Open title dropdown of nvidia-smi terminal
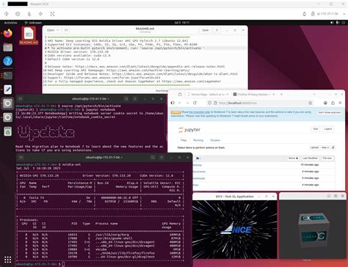This screenshot has width=348, height=267. click(x=104, y=157)
